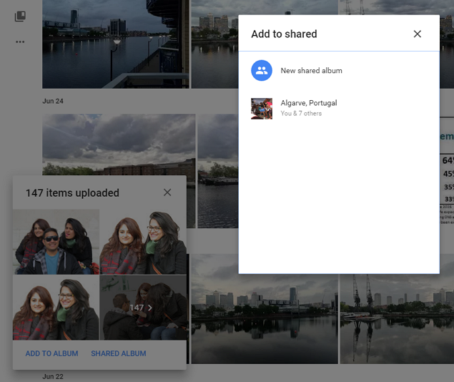Click the Jun 22 date label
The height and width of the screenshot is (382, 454).
[x=53, y=376]
